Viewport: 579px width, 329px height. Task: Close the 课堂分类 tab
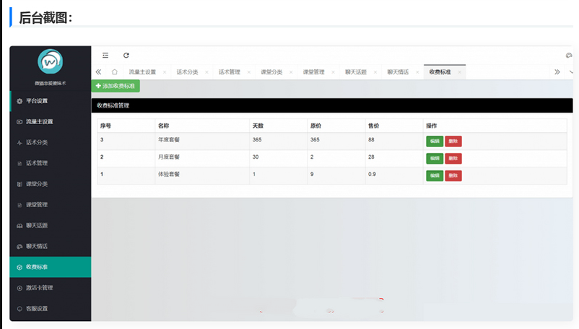click(291, 72)
